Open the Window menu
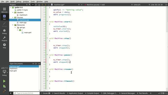 [39, 2]
